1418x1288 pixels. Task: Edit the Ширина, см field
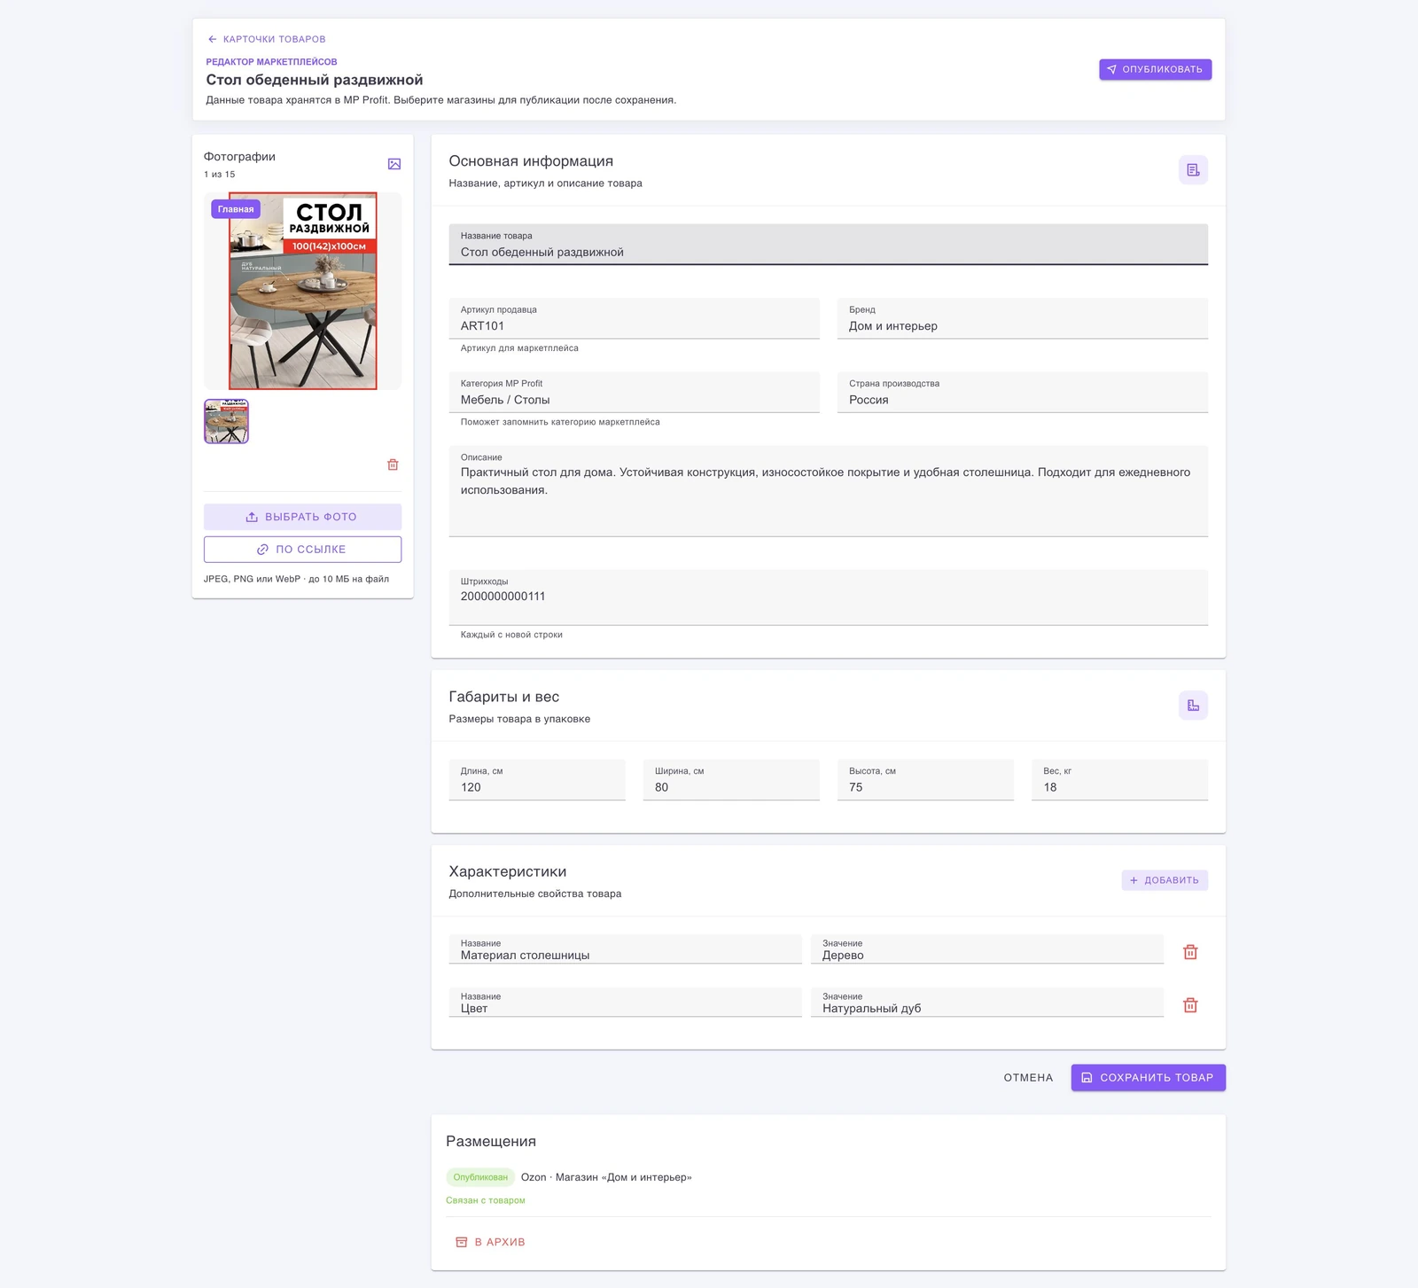[x=731, y=780]
